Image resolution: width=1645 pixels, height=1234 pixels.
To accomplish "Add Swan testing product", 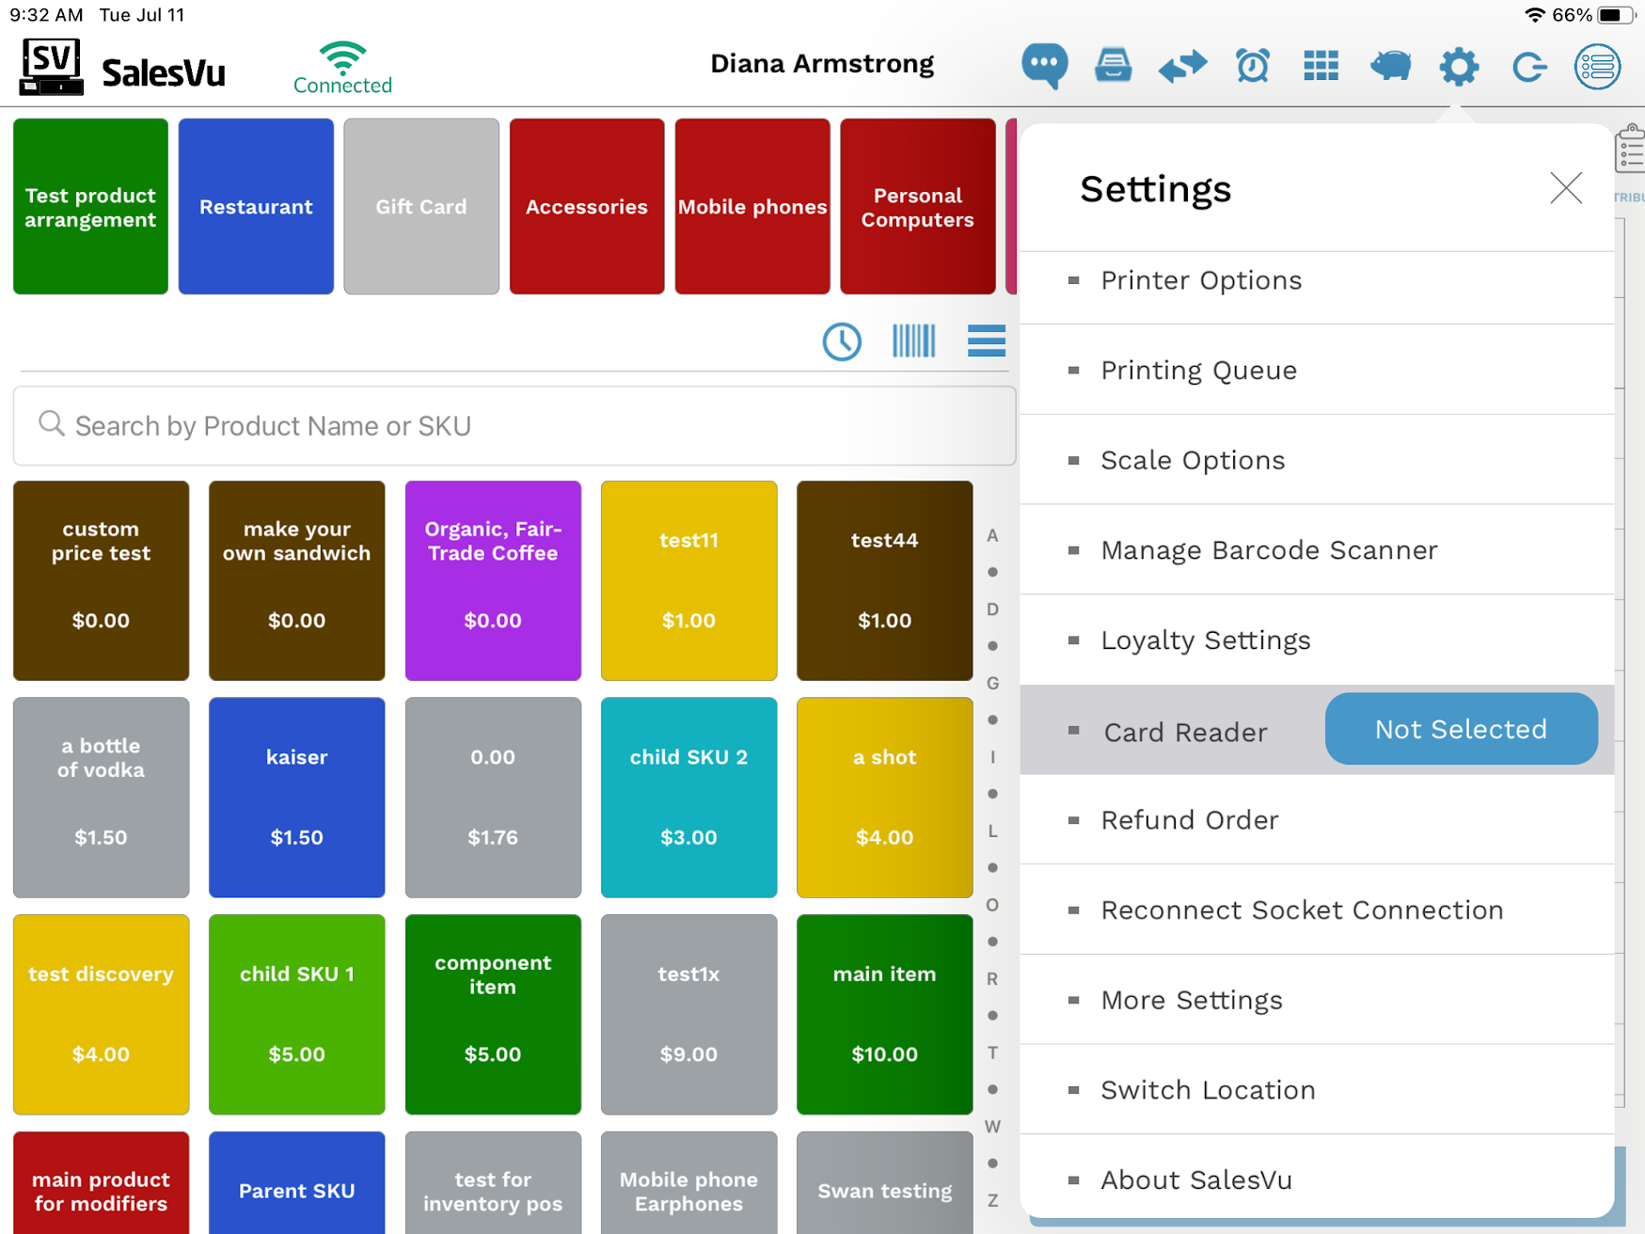I will tap(884, 1183).
